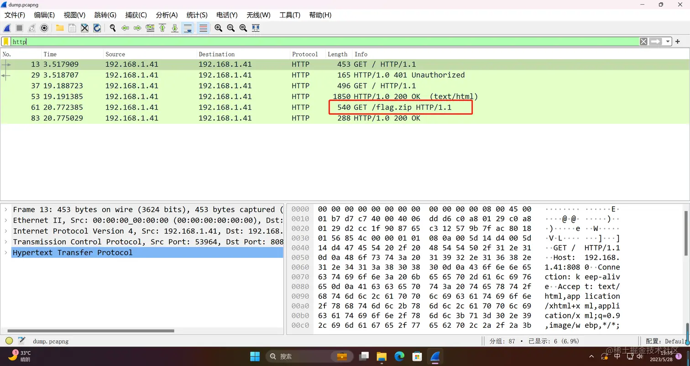Open the 编辑(E) menu
The height and width of the screenshot is (366, 690).
point(44,15)
